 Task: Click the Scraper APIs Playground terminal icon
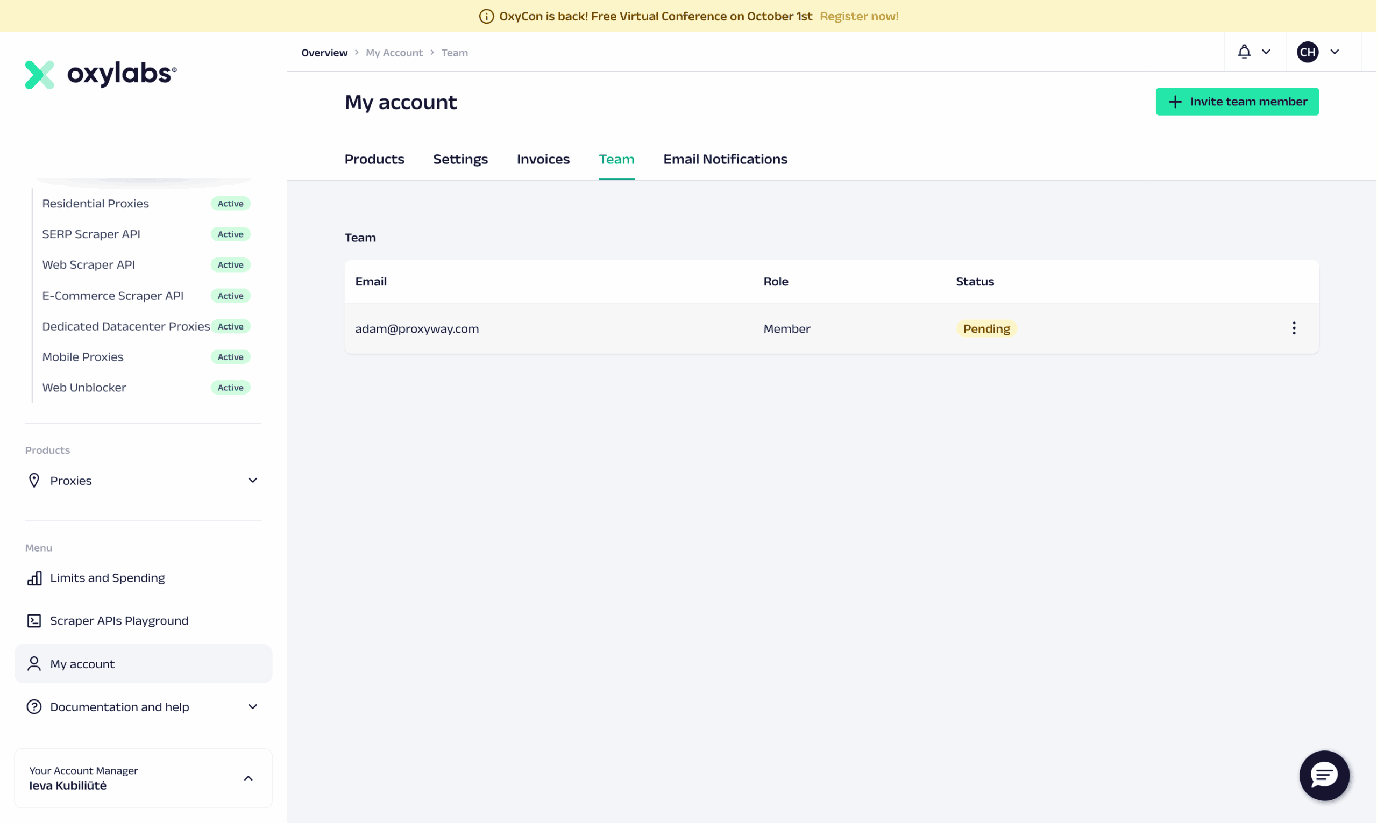(x=34, y=621)
